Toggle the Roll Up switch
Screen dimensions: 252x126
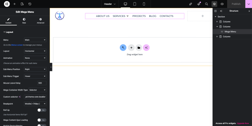(x=42, y=110)
